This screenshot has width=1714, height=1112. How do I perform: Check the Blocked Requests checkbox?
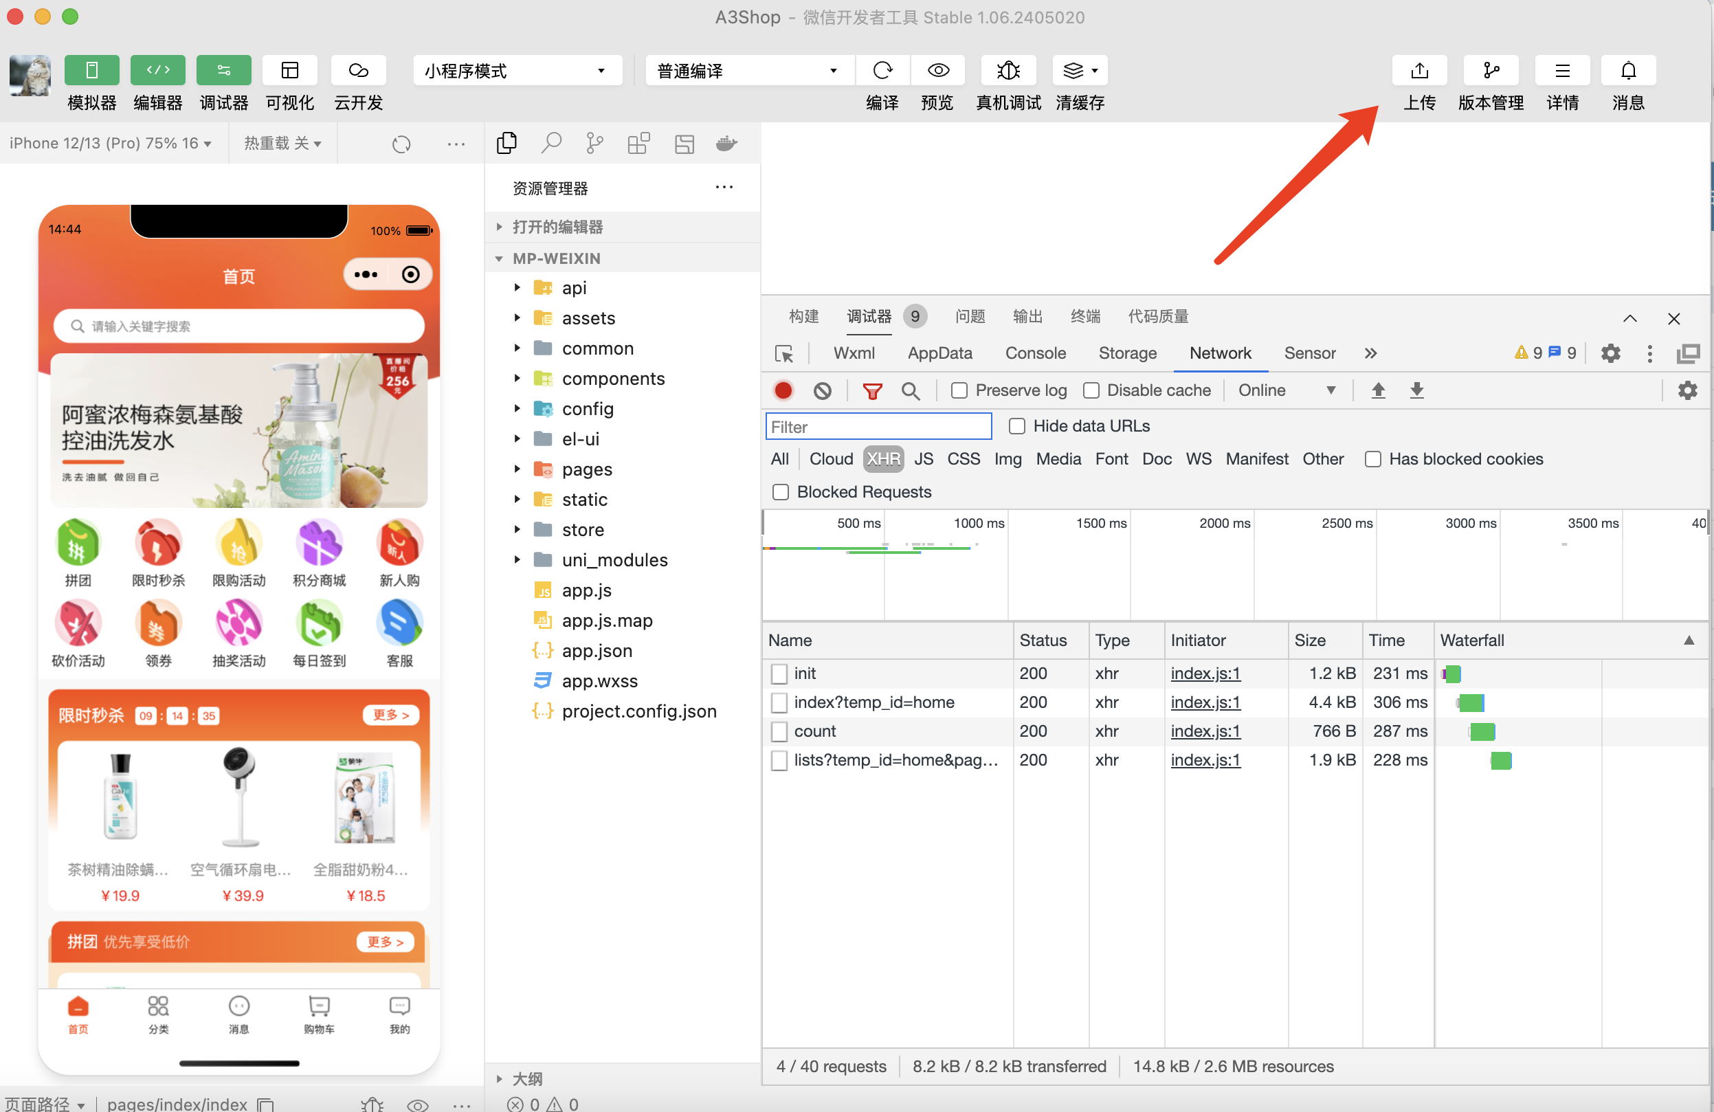click(781, 492)
